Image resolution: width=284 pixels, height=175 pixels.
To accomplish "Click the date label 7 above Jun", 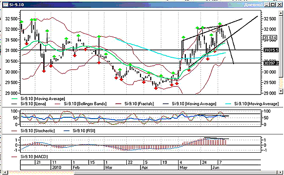I will click(x=220, y=162).
